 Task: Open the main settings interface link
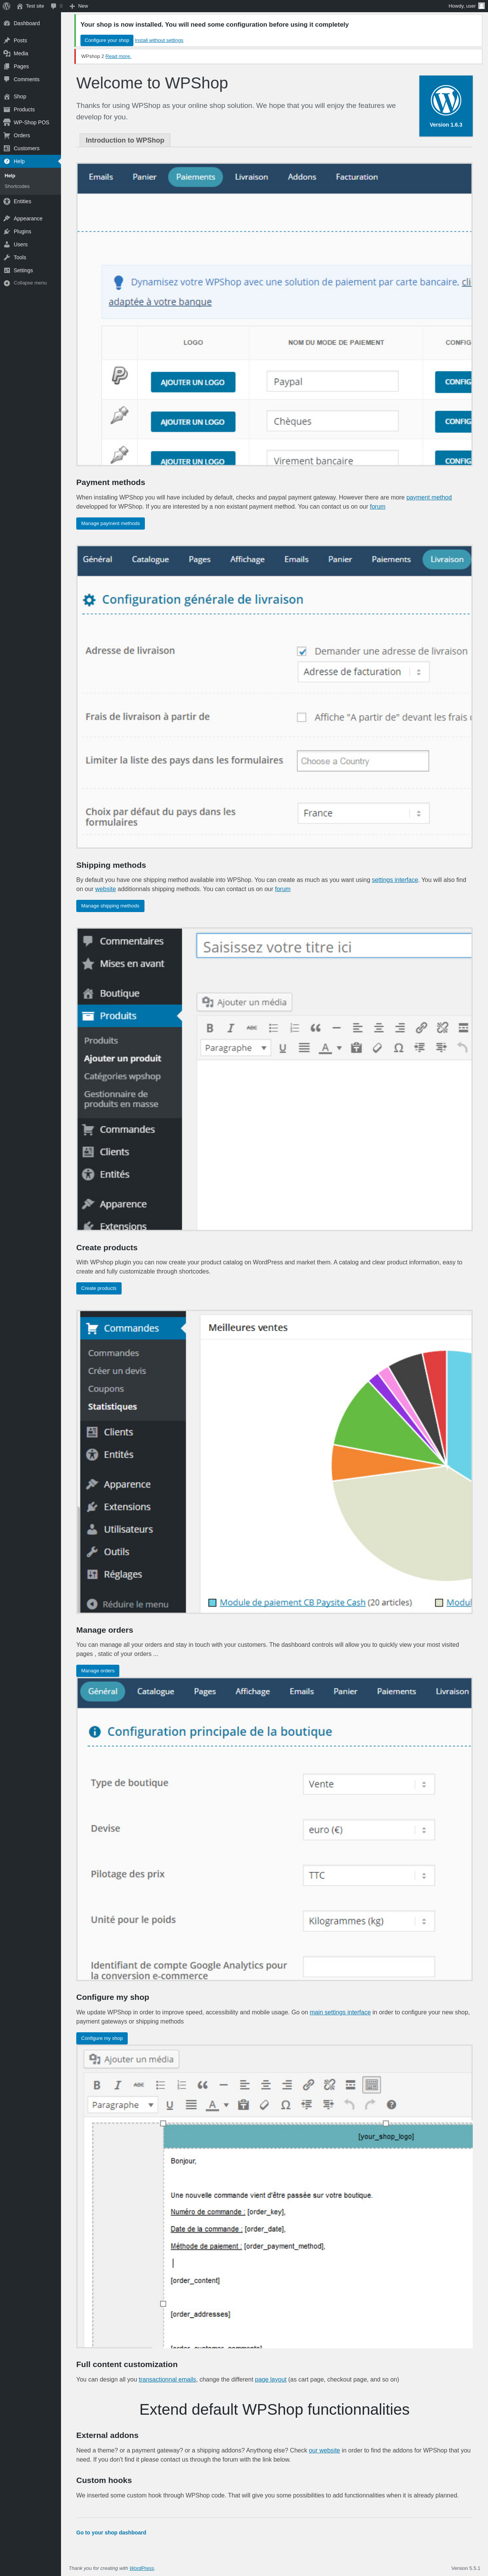click(340, 2012)
